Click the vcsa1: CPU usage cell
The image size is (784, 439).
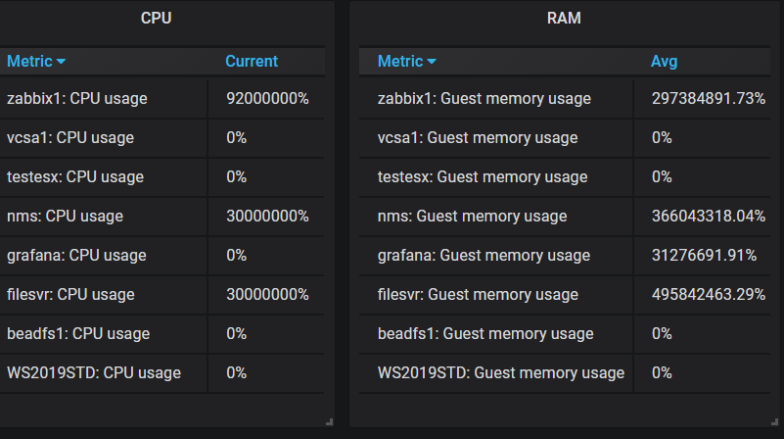[70, 138]
